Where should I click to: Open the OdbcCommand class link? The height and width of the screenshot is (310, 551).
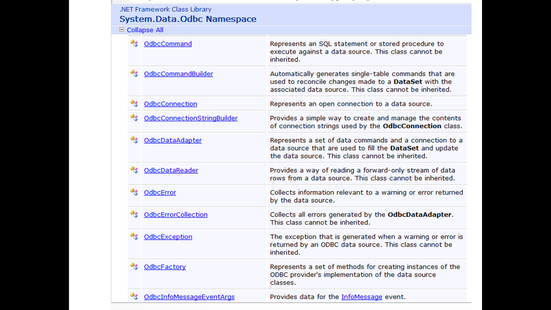[x=168, y=44]
